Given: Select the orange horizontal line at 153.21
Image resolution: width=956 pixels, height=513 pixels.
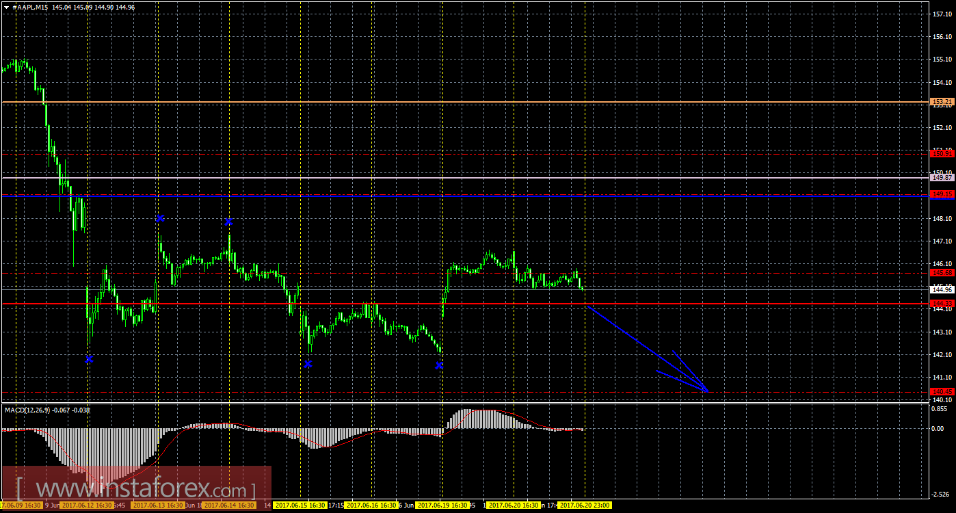Looking at the screenshot, I should pyautogui.click(x=465, y=102).
